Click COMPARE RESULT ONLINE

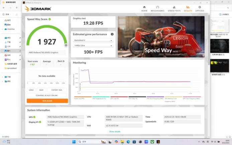tap(47, 95)
